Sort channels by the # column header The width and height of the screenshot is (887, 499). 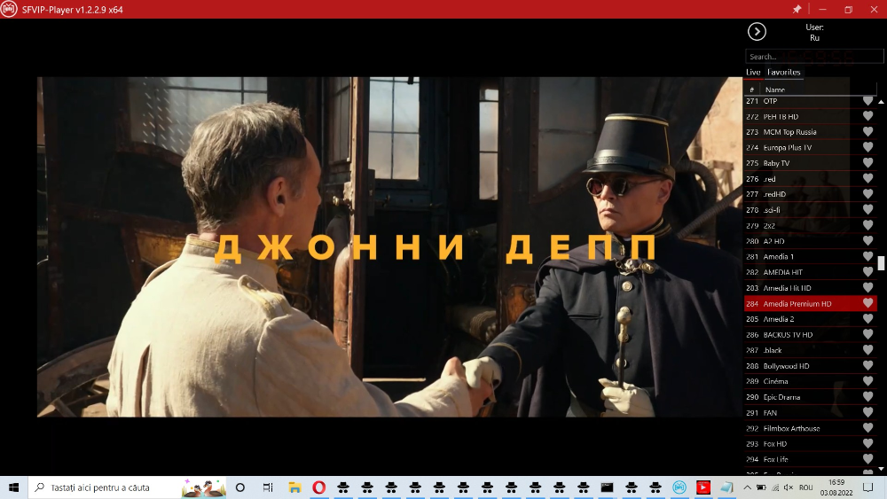[751, 90]
